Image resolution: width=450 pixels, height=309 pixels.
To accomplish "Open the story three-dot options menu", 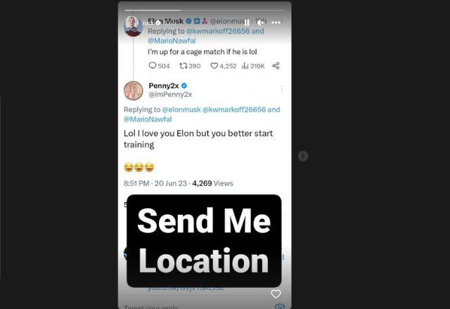I will coord(276,22).
